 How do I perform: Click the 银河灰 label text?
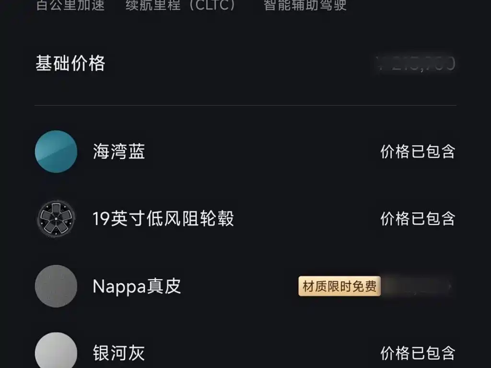(119, 353)
